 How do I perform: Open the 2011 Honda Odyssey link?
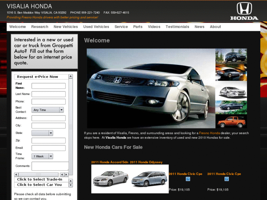coord(146,162)
